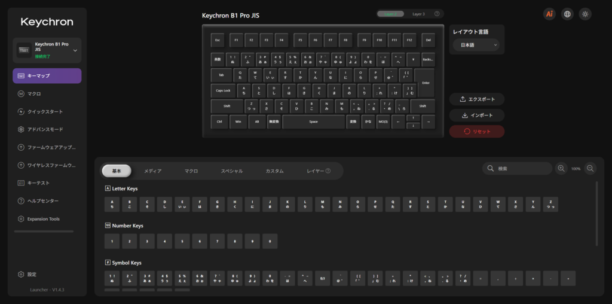Viewport: 612px width, 304px height.
Task: Pick the 0 key in Number Keys section
Action: (270, 242)
